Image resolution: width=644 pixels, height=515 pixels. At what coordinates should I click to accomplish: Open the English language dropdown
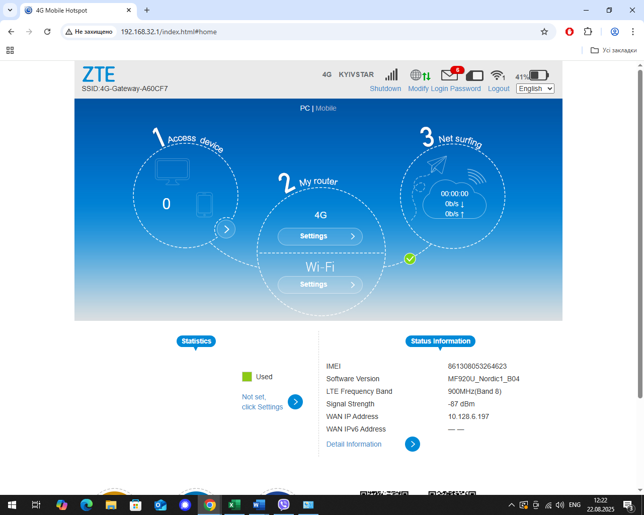coord(535,89)
